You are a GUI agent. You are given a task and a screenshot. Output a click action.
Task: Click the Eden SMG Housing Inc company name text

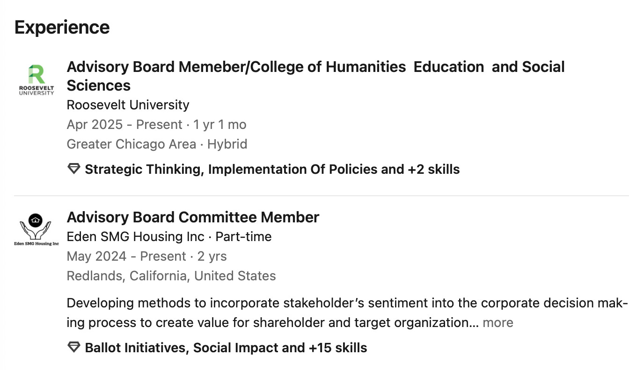click(x=135, y=237)
